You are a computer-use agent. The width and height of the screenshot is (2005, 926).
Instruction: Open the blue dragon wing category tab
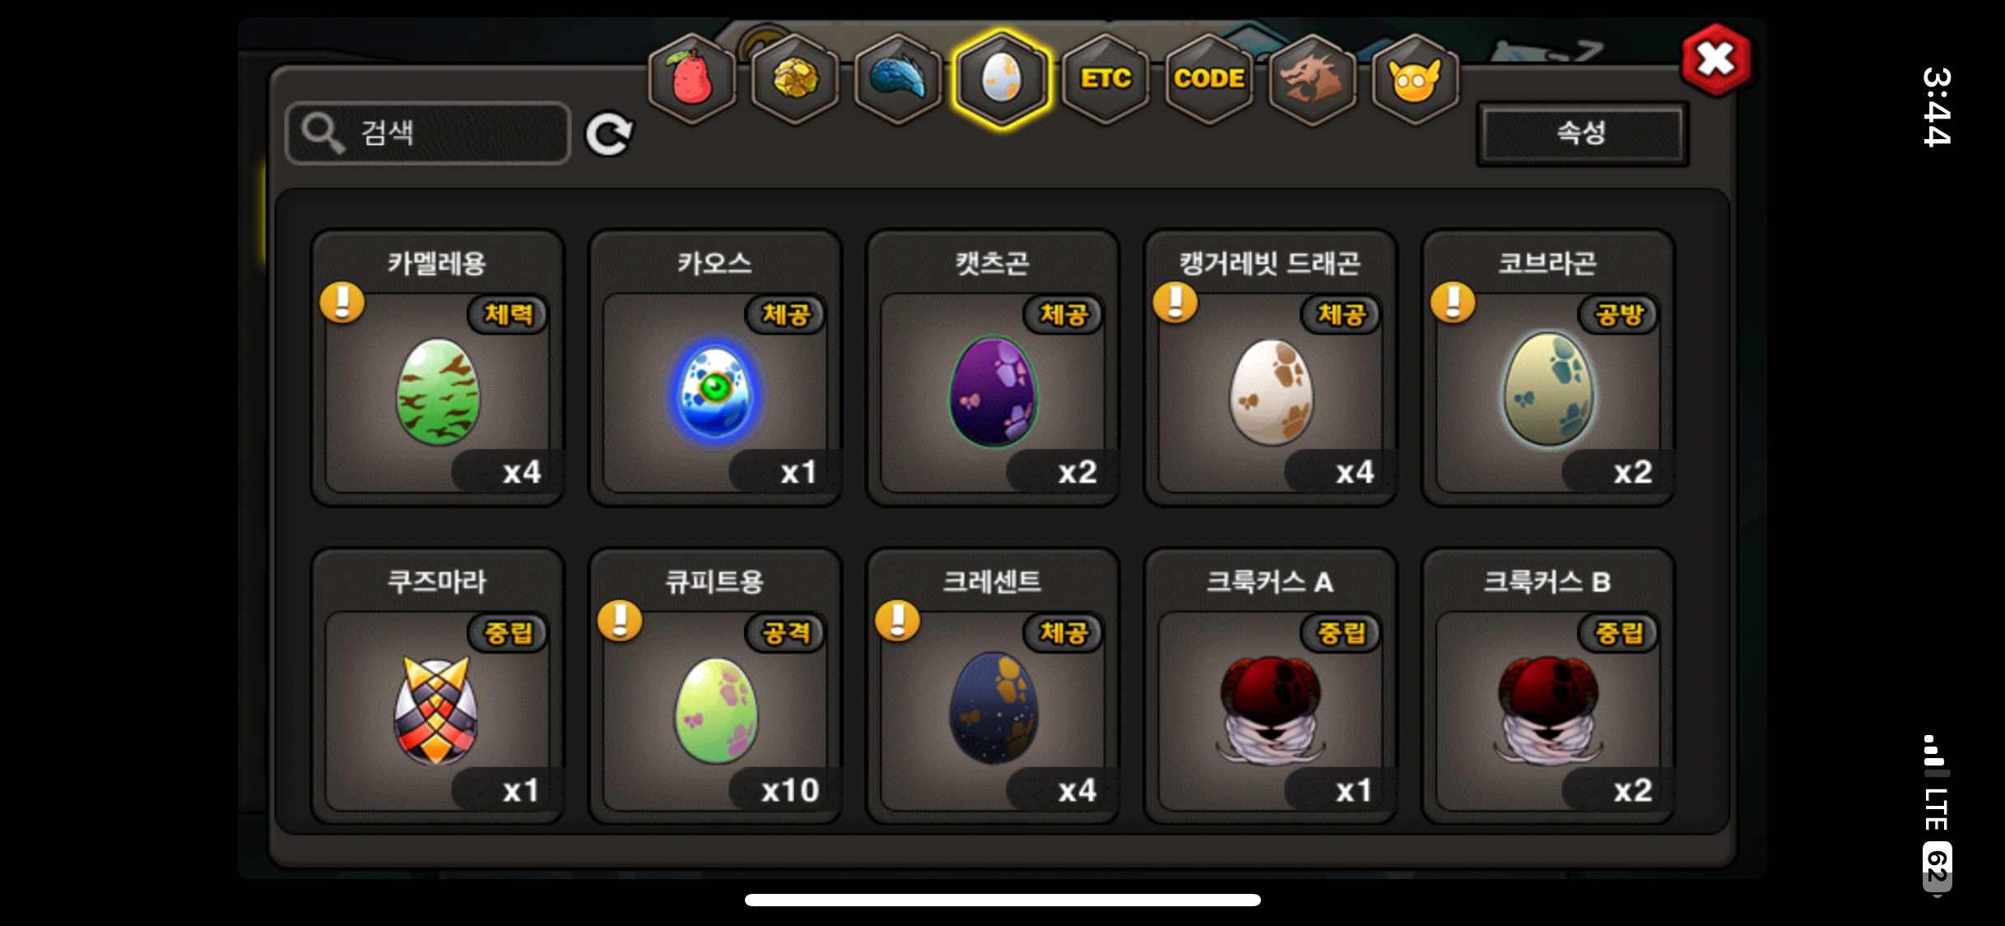pos(898,79)
